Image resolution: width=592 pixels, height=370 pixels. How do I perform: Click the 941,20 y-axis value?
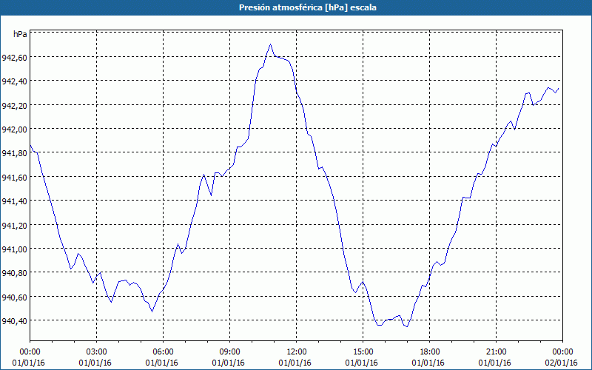point(14,225)
